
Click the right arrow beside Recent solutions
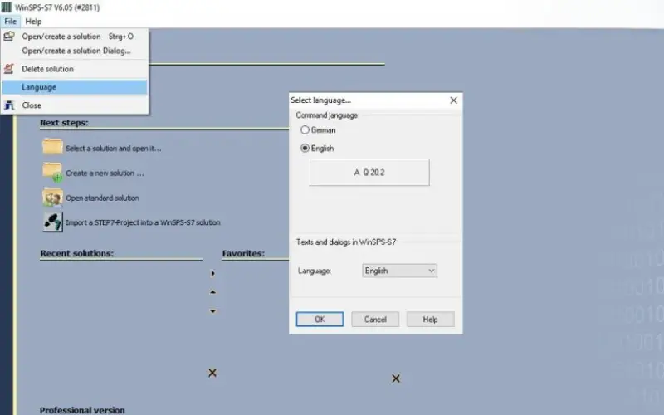click(x=213, y=274)
